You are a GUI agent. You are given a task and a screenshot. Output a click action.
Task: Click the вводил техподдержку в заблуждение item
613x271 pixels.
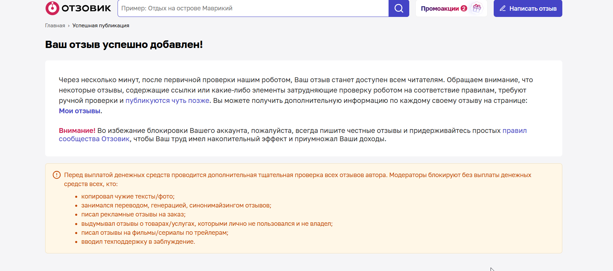138,242
